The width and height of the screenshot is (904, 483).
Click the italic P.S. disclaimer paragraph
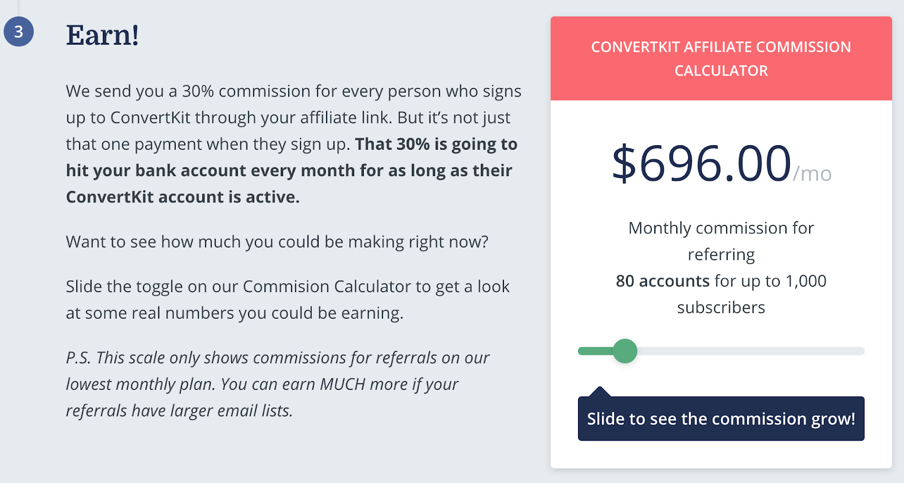(x=277, y=384)
